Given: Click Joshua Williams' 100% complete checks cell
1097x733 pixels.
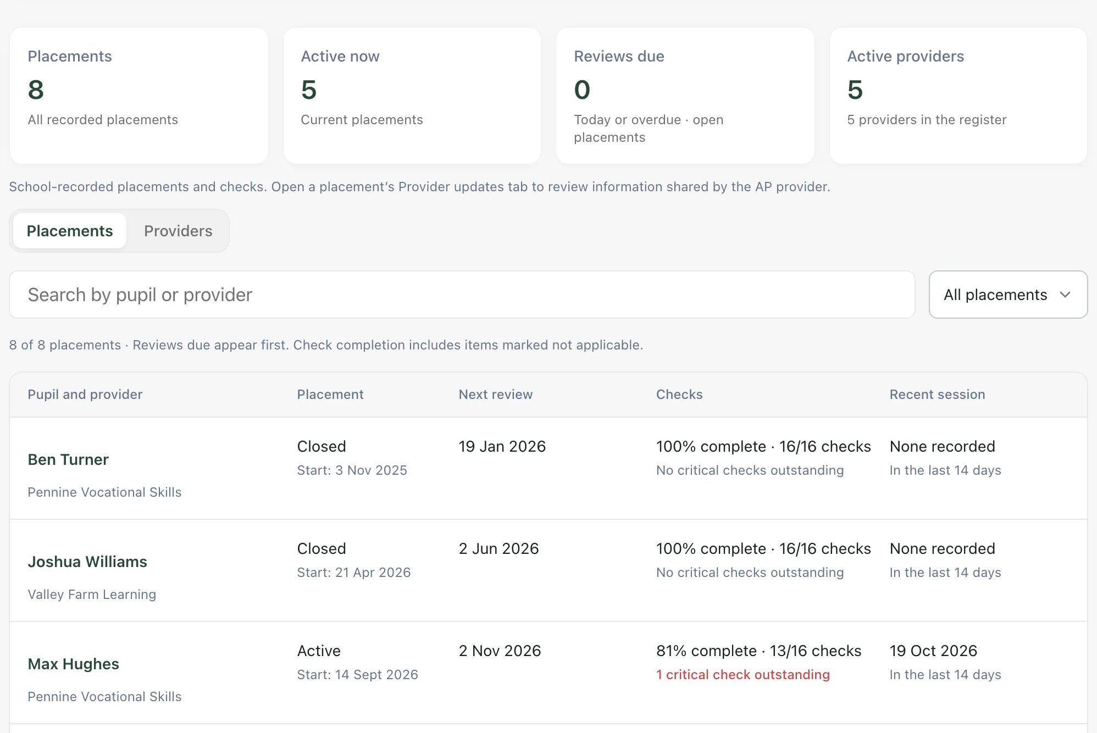Looking at the screenshot, I should click(764, 548).
